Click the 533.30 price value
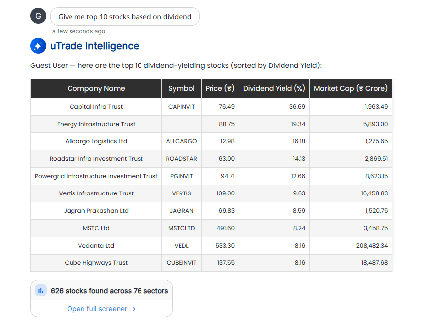Image resolution: width=424 pixels, height=321 pixels. (225, 246)
